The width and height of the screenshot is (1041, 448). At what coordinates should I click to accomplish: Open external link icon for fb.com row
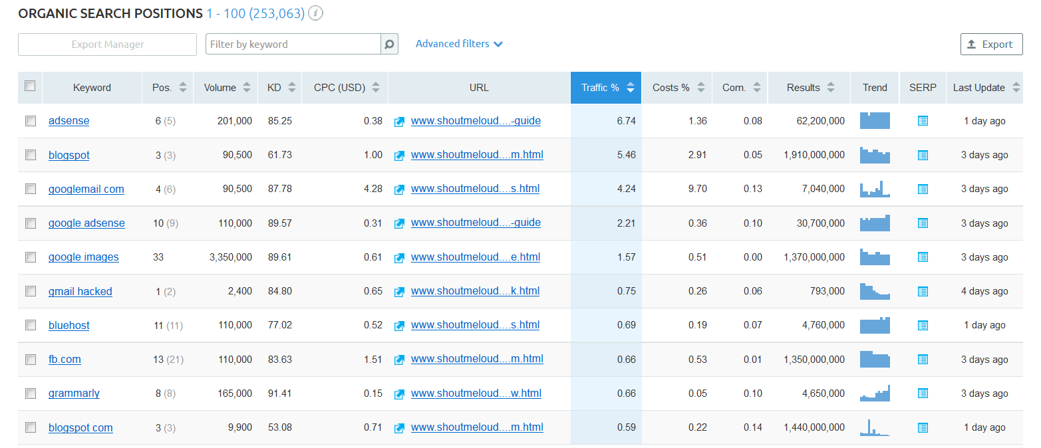399,360
